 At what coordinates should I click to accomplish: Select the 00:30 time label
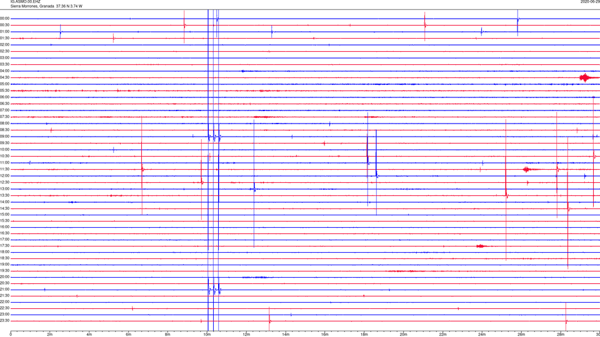[x=5, y=25]
